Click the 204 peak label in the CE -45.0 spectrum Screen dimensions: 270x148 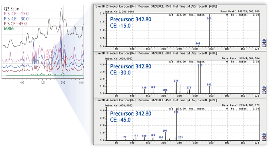[165, 131]
